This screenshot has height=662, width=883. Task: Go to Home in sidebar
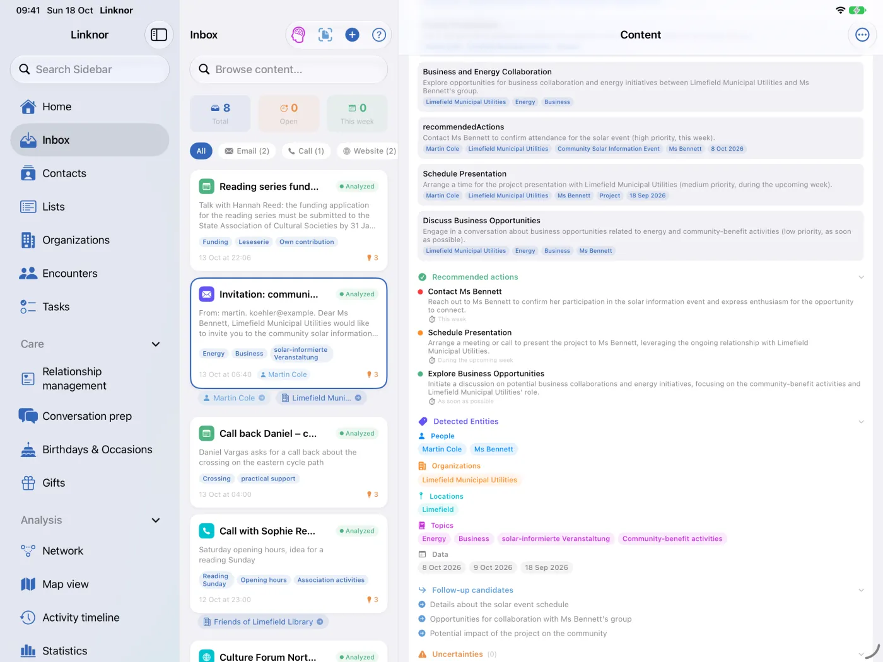[x=90, y=107]
